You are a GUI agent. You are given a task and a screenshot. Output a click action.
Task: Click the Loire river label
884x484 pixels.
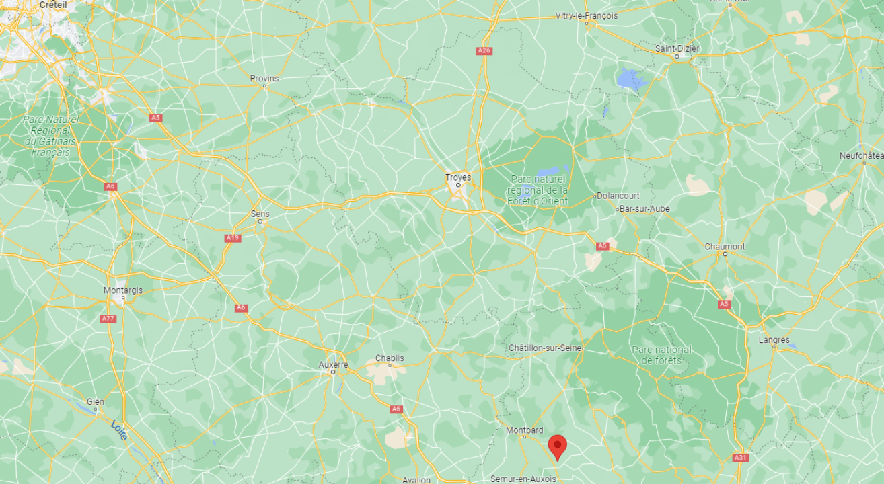[x=119, y=430]
